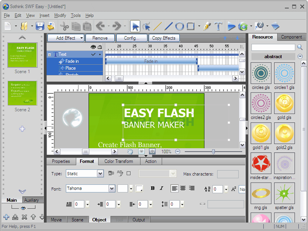Click the Remove effect button
Screen dimensions: 308x231
tap(100, 38)
